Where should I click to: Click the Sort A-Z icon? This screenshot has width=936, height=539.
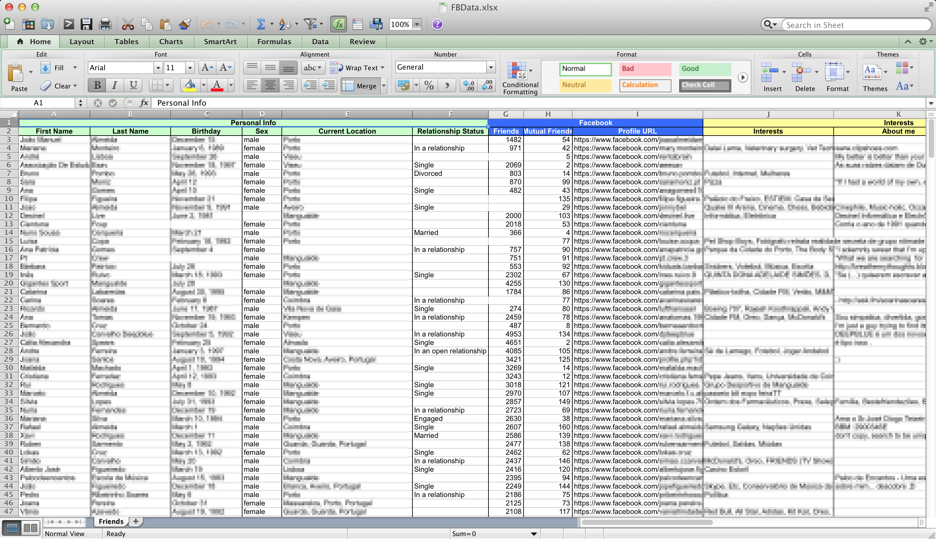pos(285,24)
